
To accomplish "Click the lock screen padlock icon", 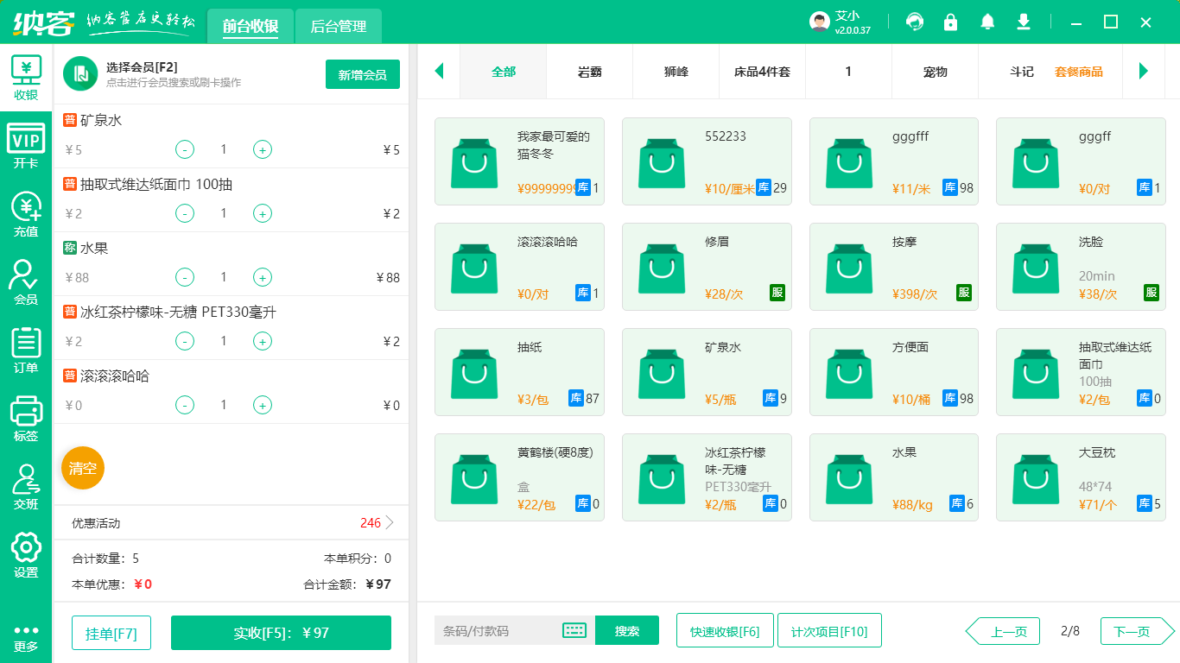I will click(x=950, y=22).
